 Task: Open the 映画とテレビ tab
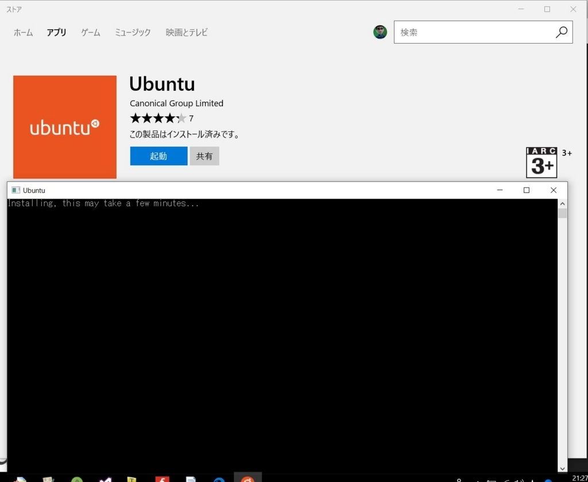click(x=187, y=33)
